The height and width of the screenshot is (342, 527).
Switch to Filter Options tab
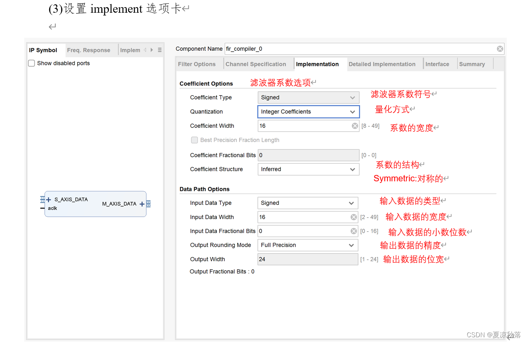tap(197, 64)
